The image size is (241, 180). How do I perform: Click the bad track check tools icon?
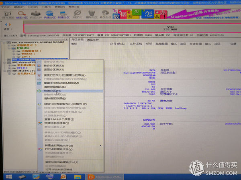[40, 123]
